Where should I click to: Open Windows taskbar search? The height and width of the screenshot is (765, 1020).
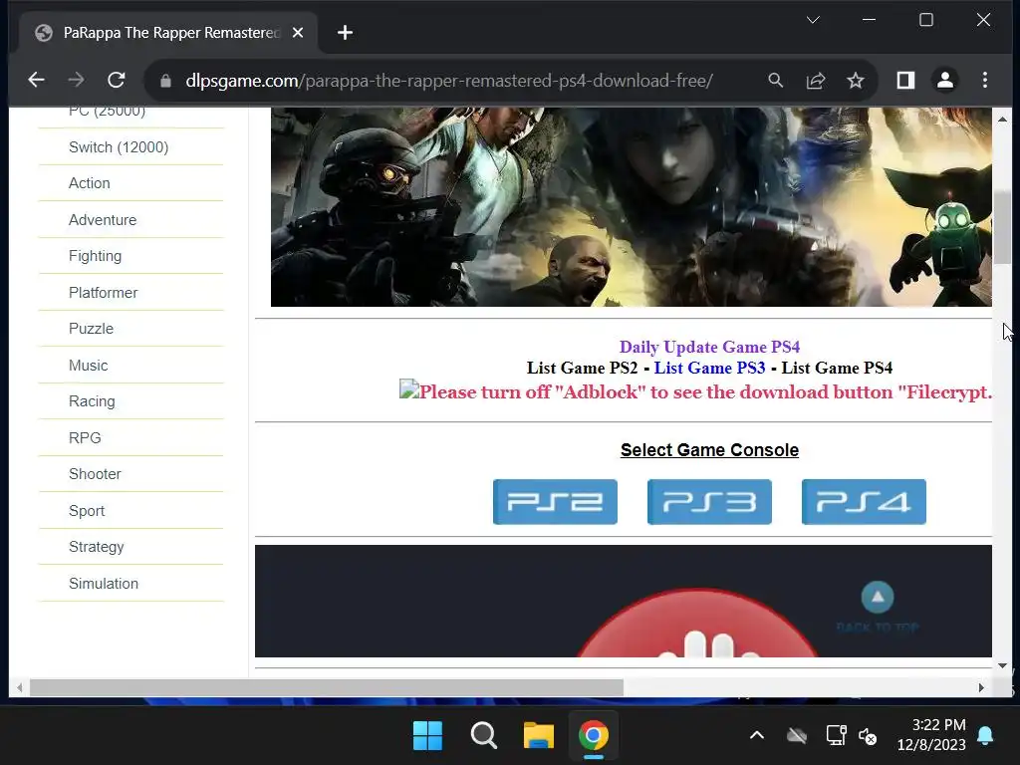tap(483, 736)
